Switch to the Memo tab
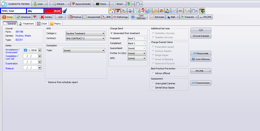The height and width of the screenshot is (131, 260). pos(56,24)
